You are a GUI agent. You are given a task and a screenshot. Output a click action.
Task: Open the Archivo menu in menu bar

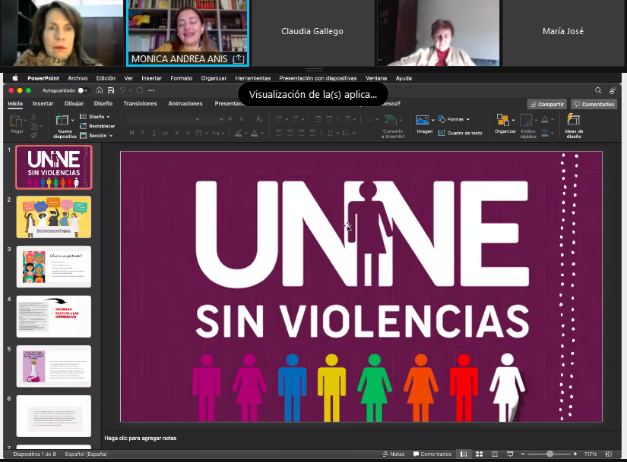point(78,78)
